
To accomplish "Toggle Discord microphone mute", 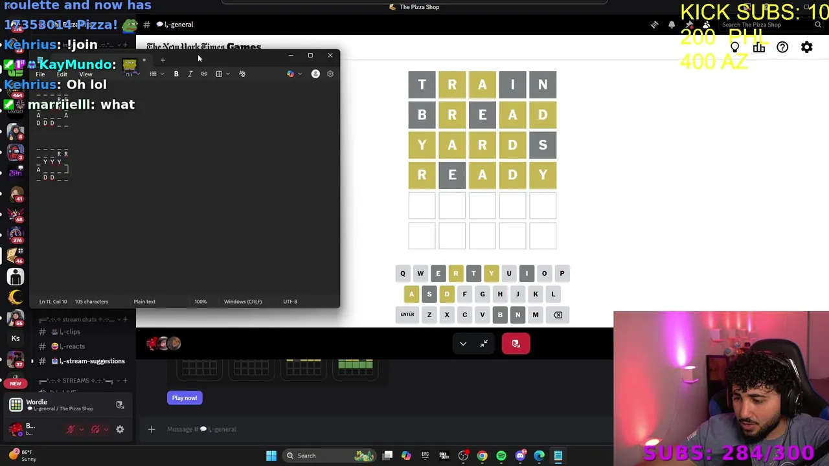I will pyautogui.click(x=71, y=429).
